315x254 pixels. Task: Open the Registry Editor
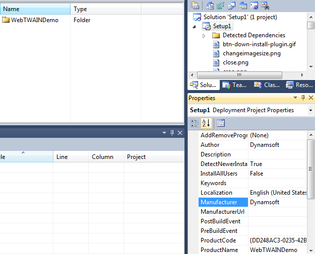[220, 6]
